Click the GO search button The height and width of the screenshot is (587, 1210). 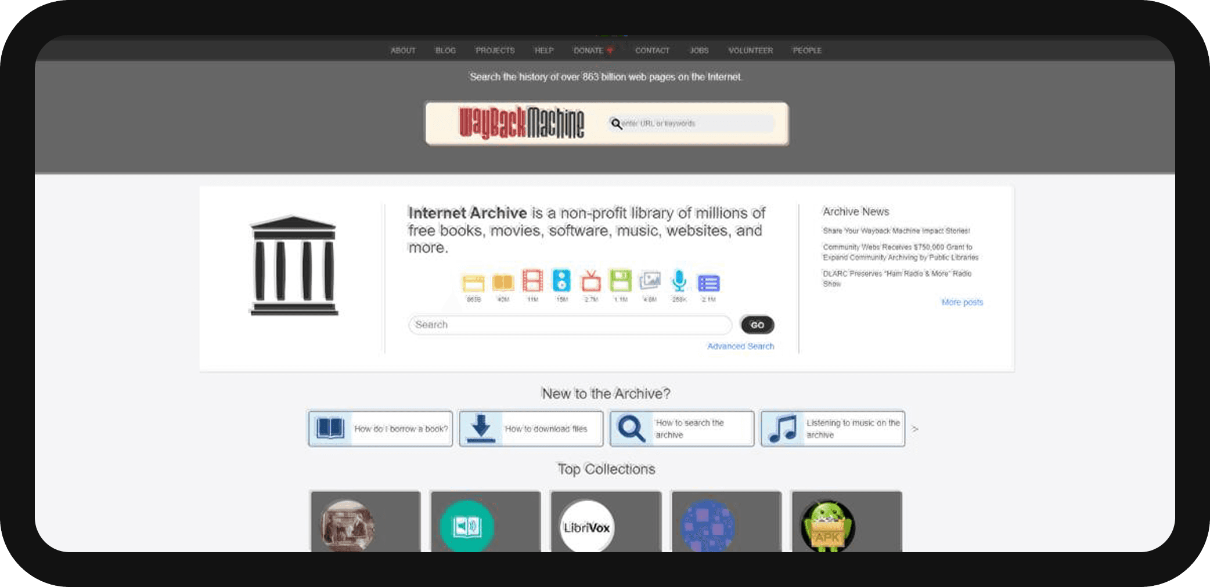coord(757,325)
